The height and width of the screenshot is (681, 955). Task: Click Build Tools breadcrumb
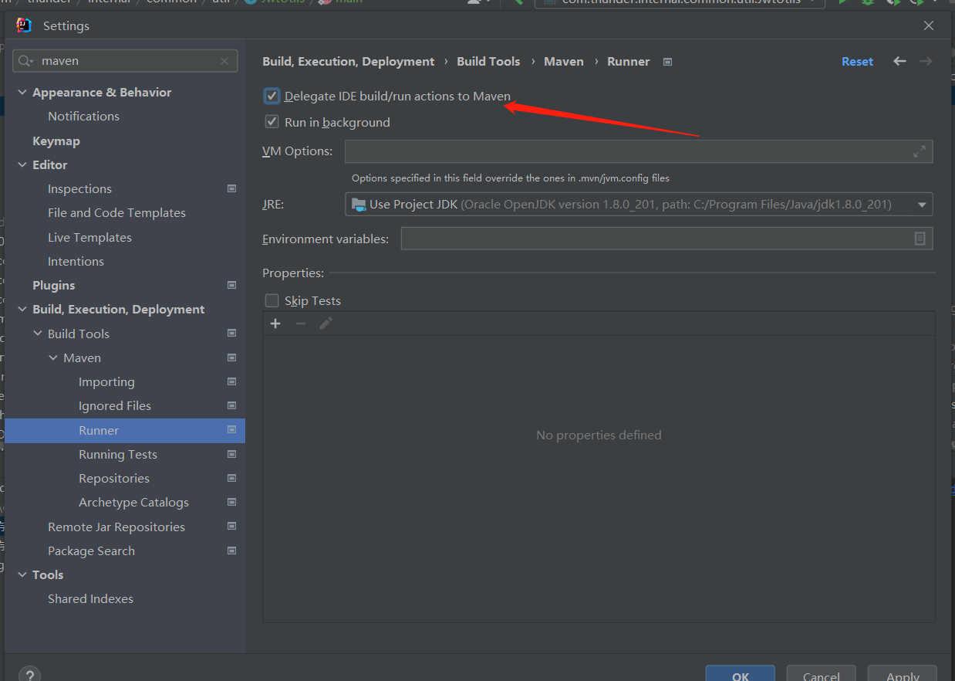pyautogui.click(x=488, y=61)
